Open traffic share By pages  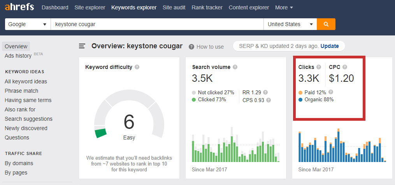pos(16,173)
